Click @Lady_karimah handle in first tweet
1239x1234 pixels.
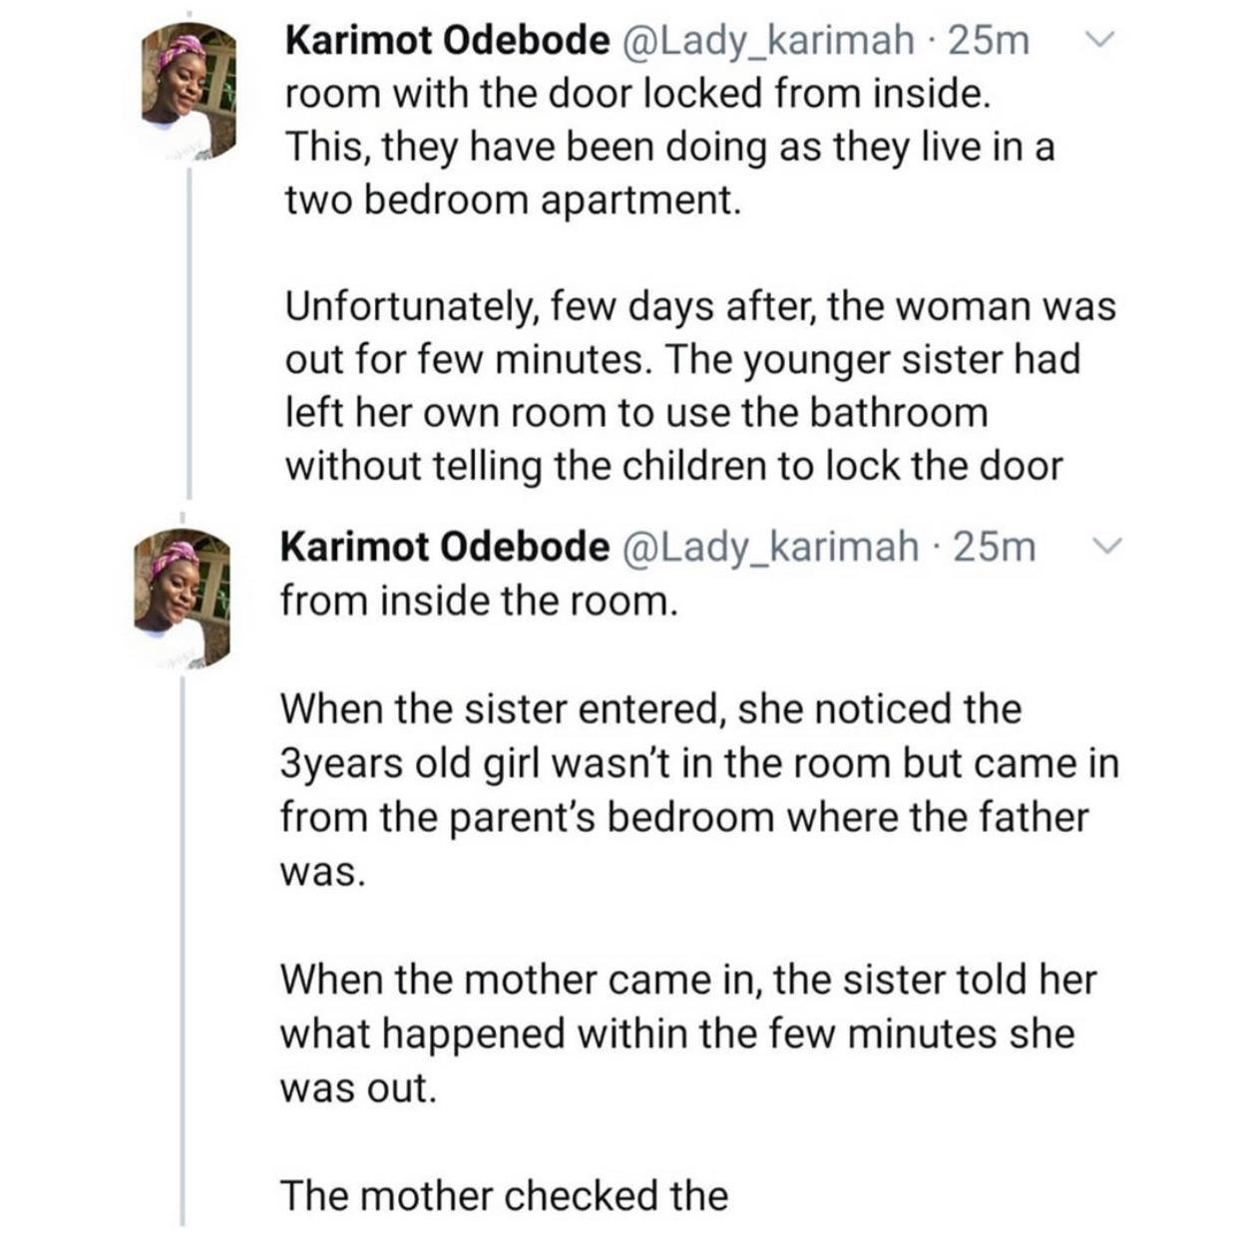tap(769, 41)
